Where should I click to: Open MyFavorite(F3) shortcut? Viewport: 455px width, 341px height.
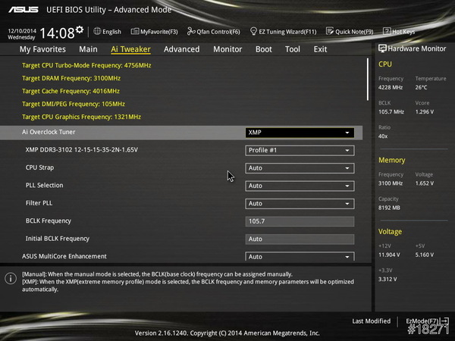tap(154, 32)
